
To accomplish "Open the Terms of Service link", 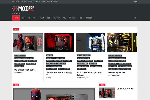I will pyautogui.click(x=40, y=2).
